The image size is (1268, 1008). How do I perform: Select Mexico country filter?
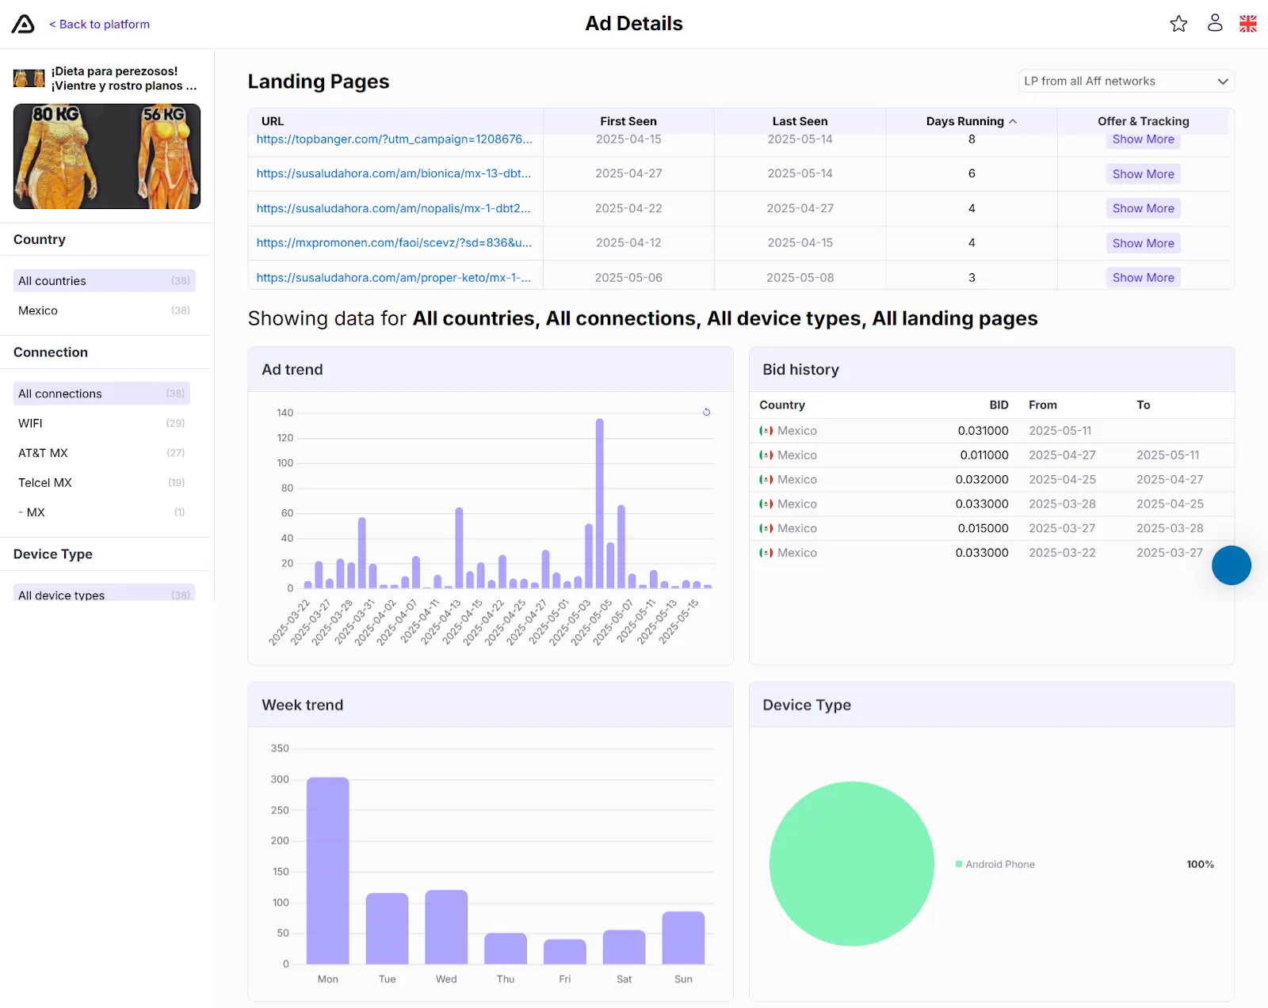(104, 310)
